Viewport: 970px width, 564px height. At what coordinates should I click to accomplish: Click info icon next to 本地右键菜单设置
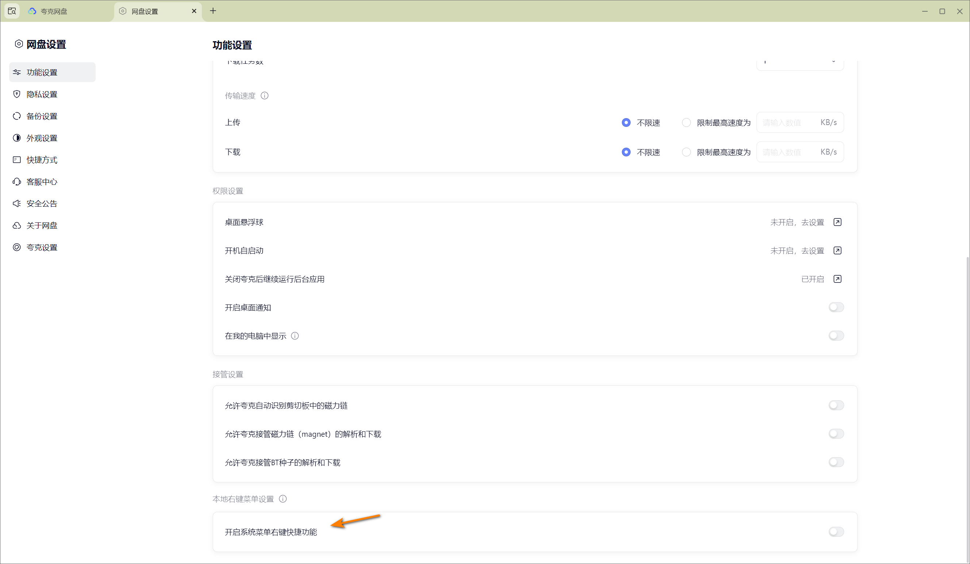283,499
